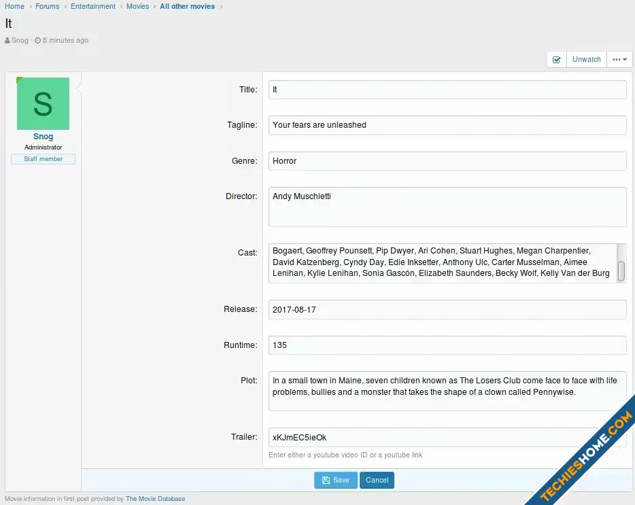Screen dimensions: 635x505
Task: Click the 'Director:' field label
Action: 242,196
